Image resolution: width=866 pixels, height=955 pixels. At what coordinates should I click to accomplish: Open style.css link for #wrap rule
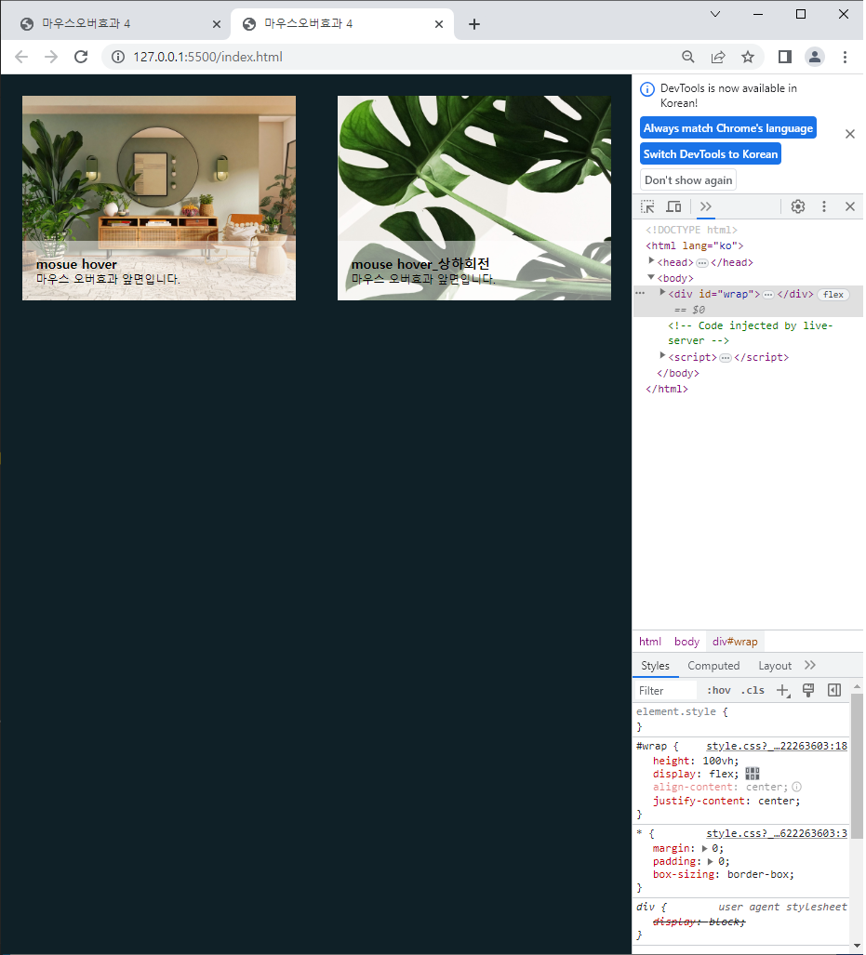coord(777,746)
